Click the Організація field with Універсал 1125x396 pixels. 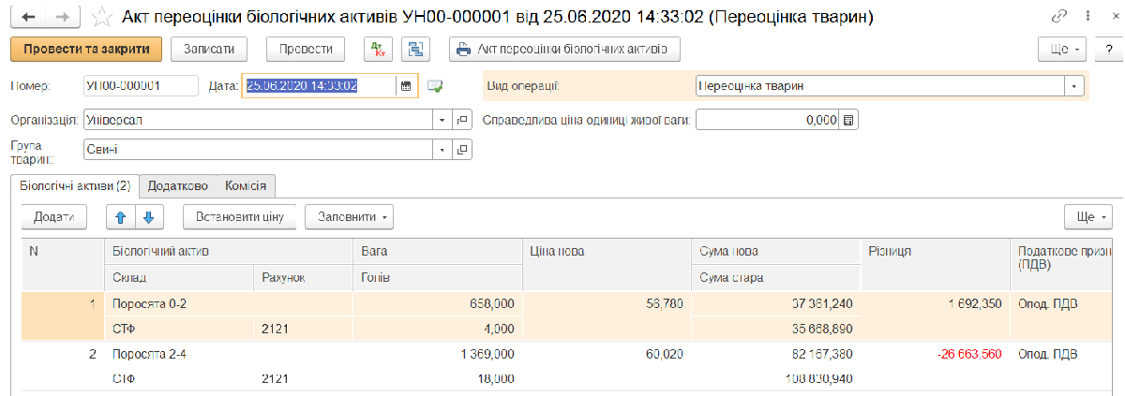tap(258, 120)
